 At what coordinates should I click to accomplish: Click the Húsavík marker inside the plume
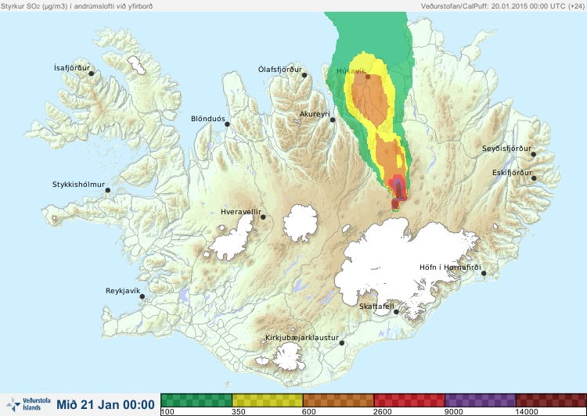coord(368,77)
